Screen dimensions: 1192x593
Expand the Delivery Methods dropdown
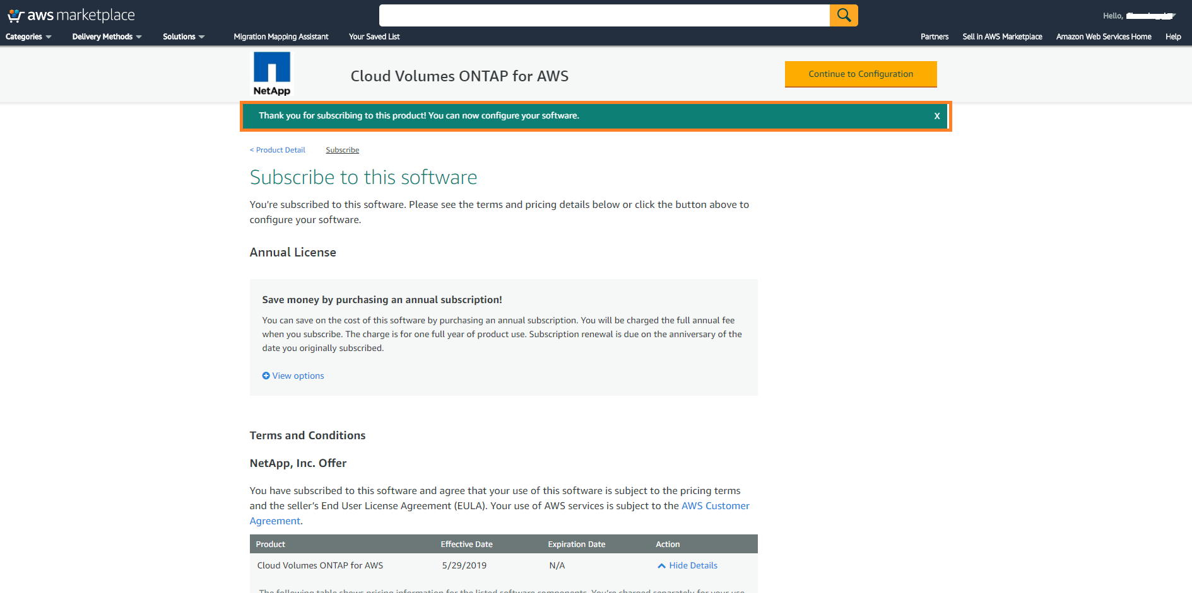(107, 37)
